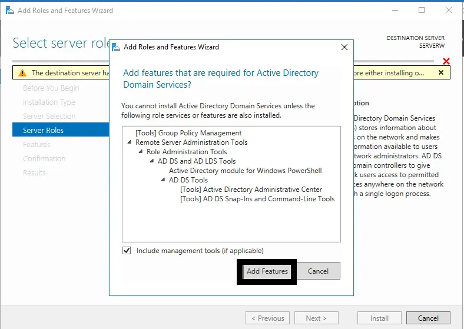Close the inner Add Roles dialog

[344, 47]
